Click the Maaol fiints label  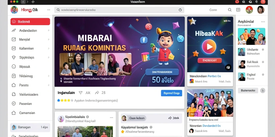coord(201,81)
